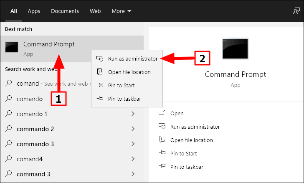The height and width of the screenshot is (183, 304).
Task: Click pin icon beside context menu Pin to taskbar
Action: 100,98
